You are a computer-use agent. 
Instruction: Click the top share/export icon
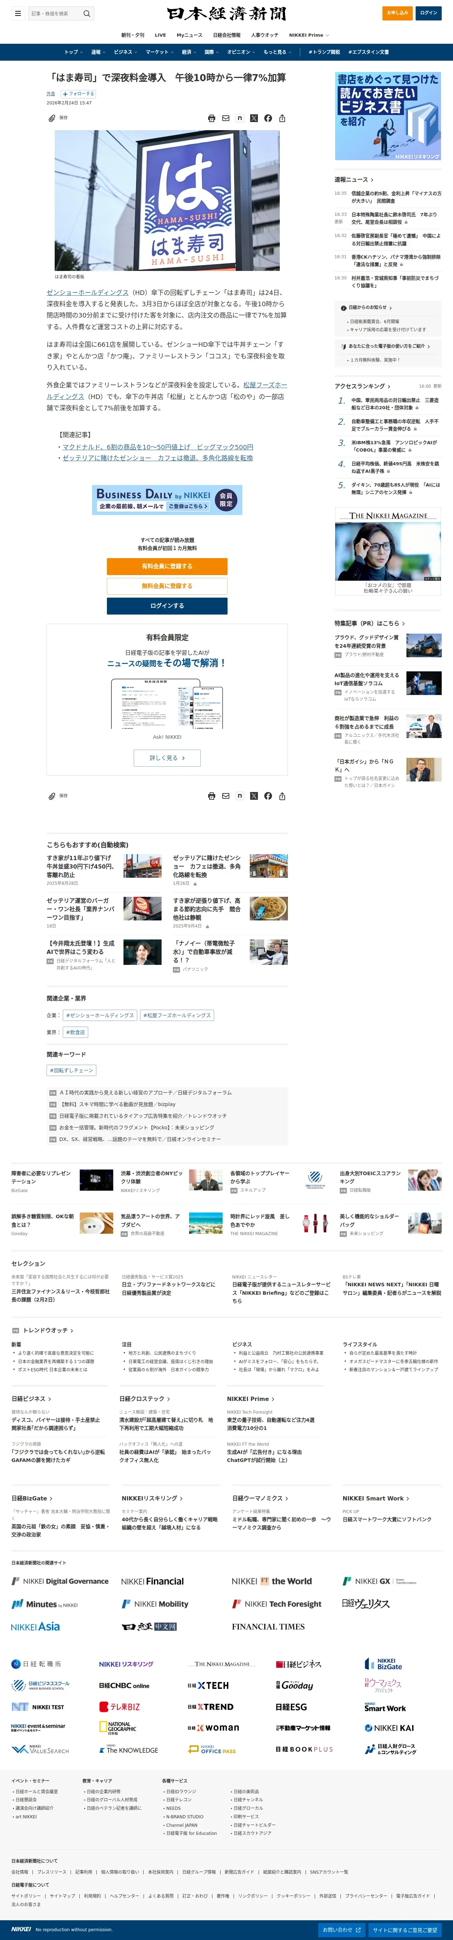pos(282,118)
